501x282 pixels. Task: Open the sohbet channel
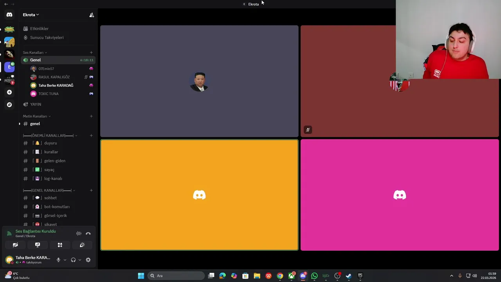click(x=58, y=198)
